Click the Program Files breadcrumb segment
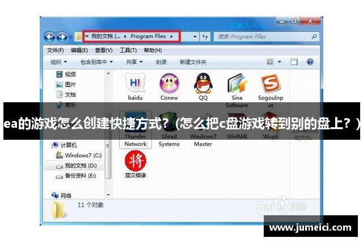The image size is (363, 242). point(148,36)
